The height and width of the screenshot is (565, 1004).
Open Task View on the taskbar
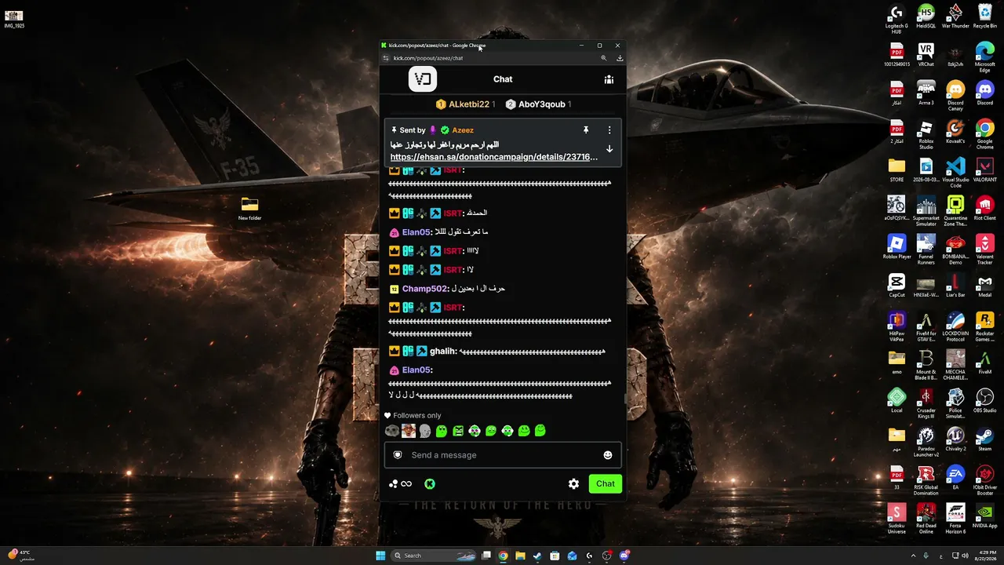486,556
